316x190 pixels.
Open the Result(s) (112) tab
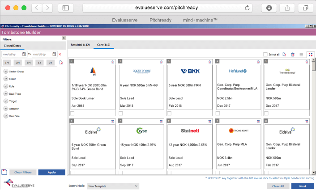80,45
